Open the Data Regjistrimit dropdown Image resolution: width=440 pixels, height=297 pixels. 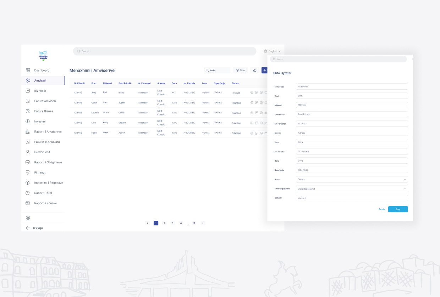[x=352, y=189]
